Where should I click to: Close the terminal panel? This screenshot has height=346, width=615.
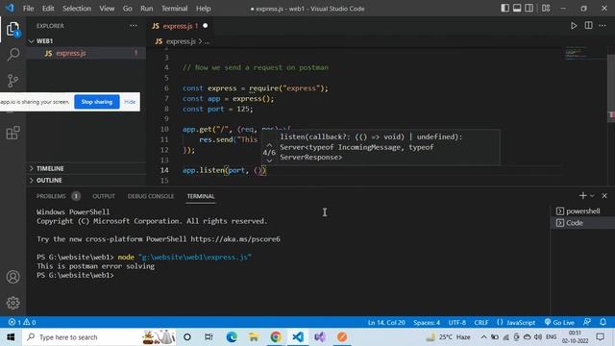click(604, 196)
